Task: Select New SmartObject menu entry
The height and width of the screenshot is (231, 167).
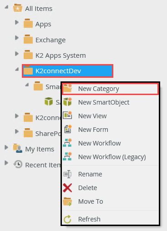Action: click(104, 102)
